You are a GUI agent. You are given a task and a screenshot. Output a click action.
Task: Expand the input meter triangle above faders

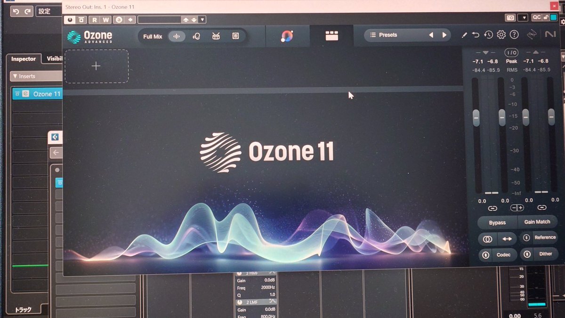486,52
